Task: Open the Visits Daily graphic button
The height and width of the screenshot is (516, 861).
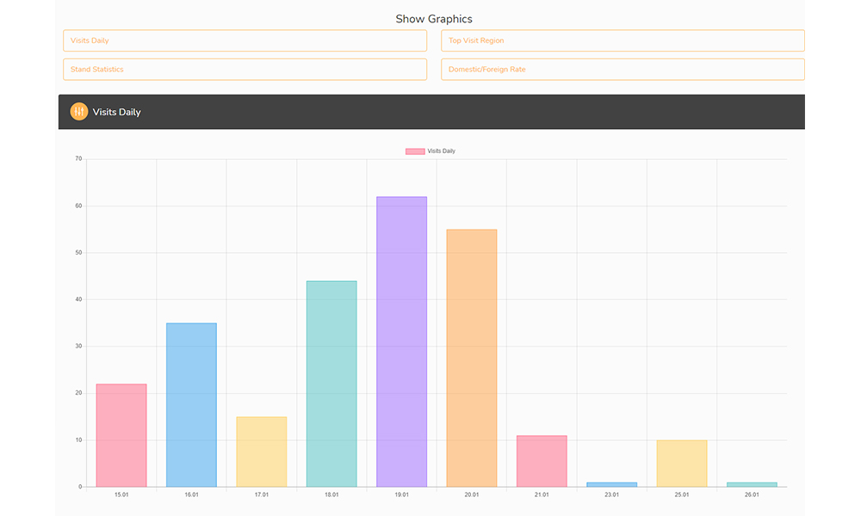Action: pos(245,41)
